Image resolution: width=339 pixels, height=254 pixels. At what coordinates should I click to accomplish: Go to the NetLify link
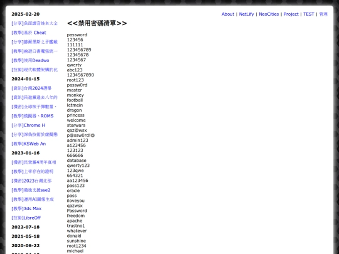pos(246,14)
